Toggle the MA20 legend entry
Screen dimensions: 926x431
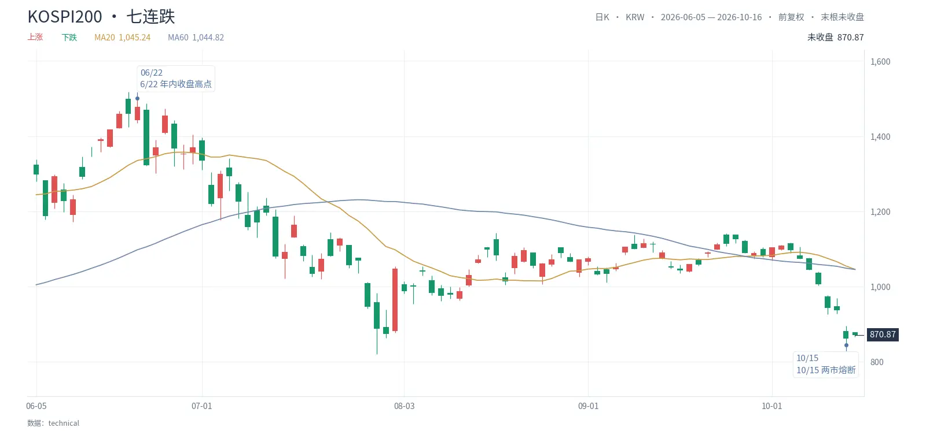pos(122,38)
